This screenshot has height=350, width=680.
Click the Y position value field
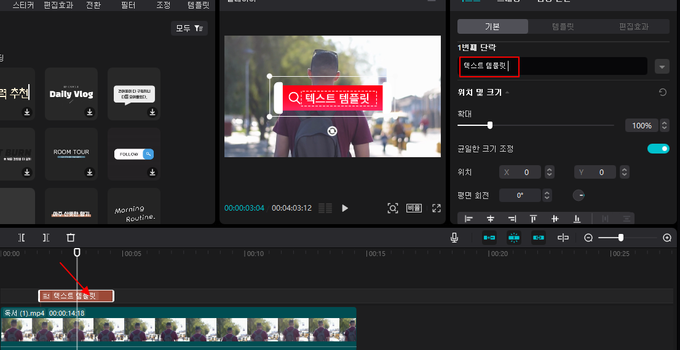point(595,172)
